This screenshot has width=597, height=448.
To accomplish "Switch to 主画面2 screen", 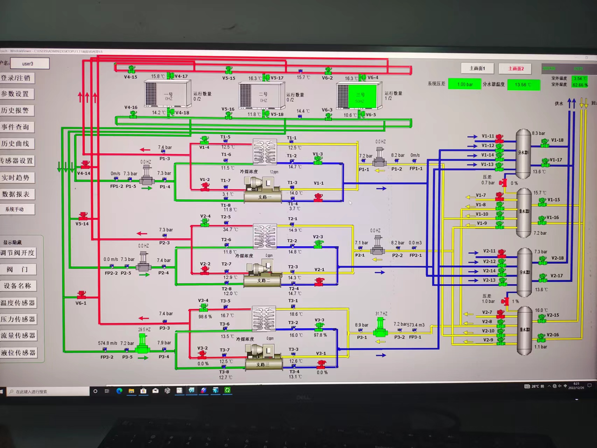I will point(516,69).
